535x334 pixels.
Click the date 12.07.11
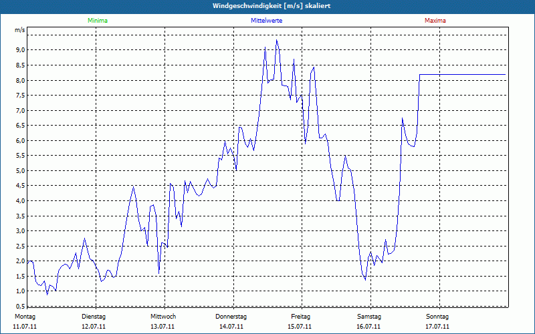[94, 327]
